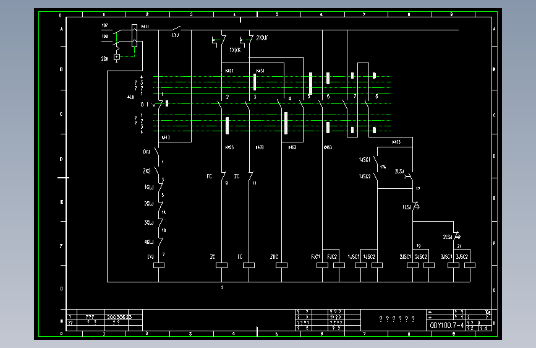The width and height of the screenshot is (536, 348).
Task: Click the ZDC coil label
Action: (274, 256)
